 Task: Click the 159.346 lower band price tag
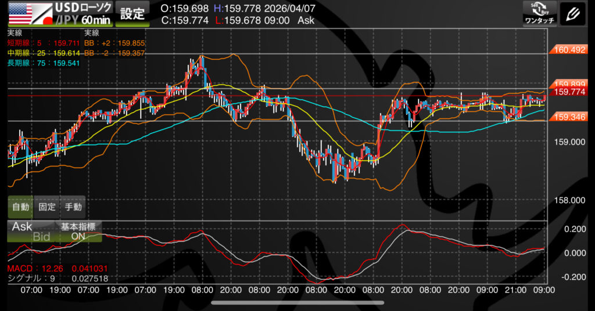[569, 117]
